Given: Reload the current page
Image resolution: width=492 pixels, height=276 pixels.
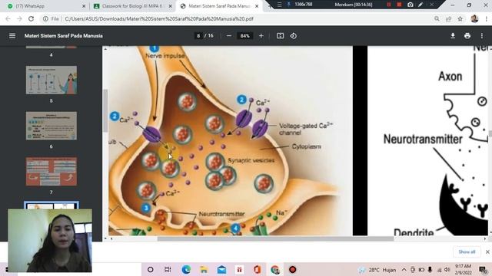Looking at the screenshot, I should point(31,18).
